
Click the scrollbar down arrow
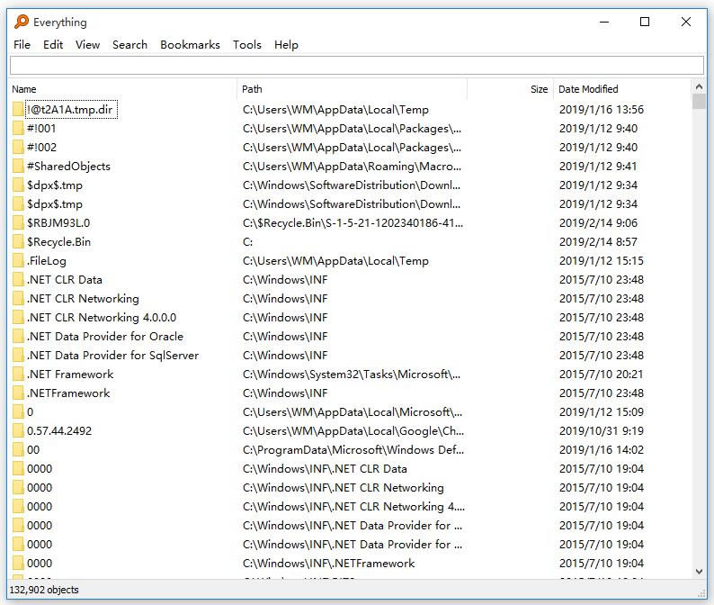click(699, 572)
